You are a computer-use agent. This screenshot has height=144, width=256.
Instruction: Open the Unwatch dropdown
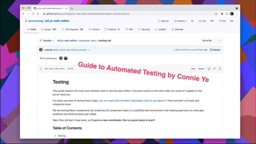(181, 21)
